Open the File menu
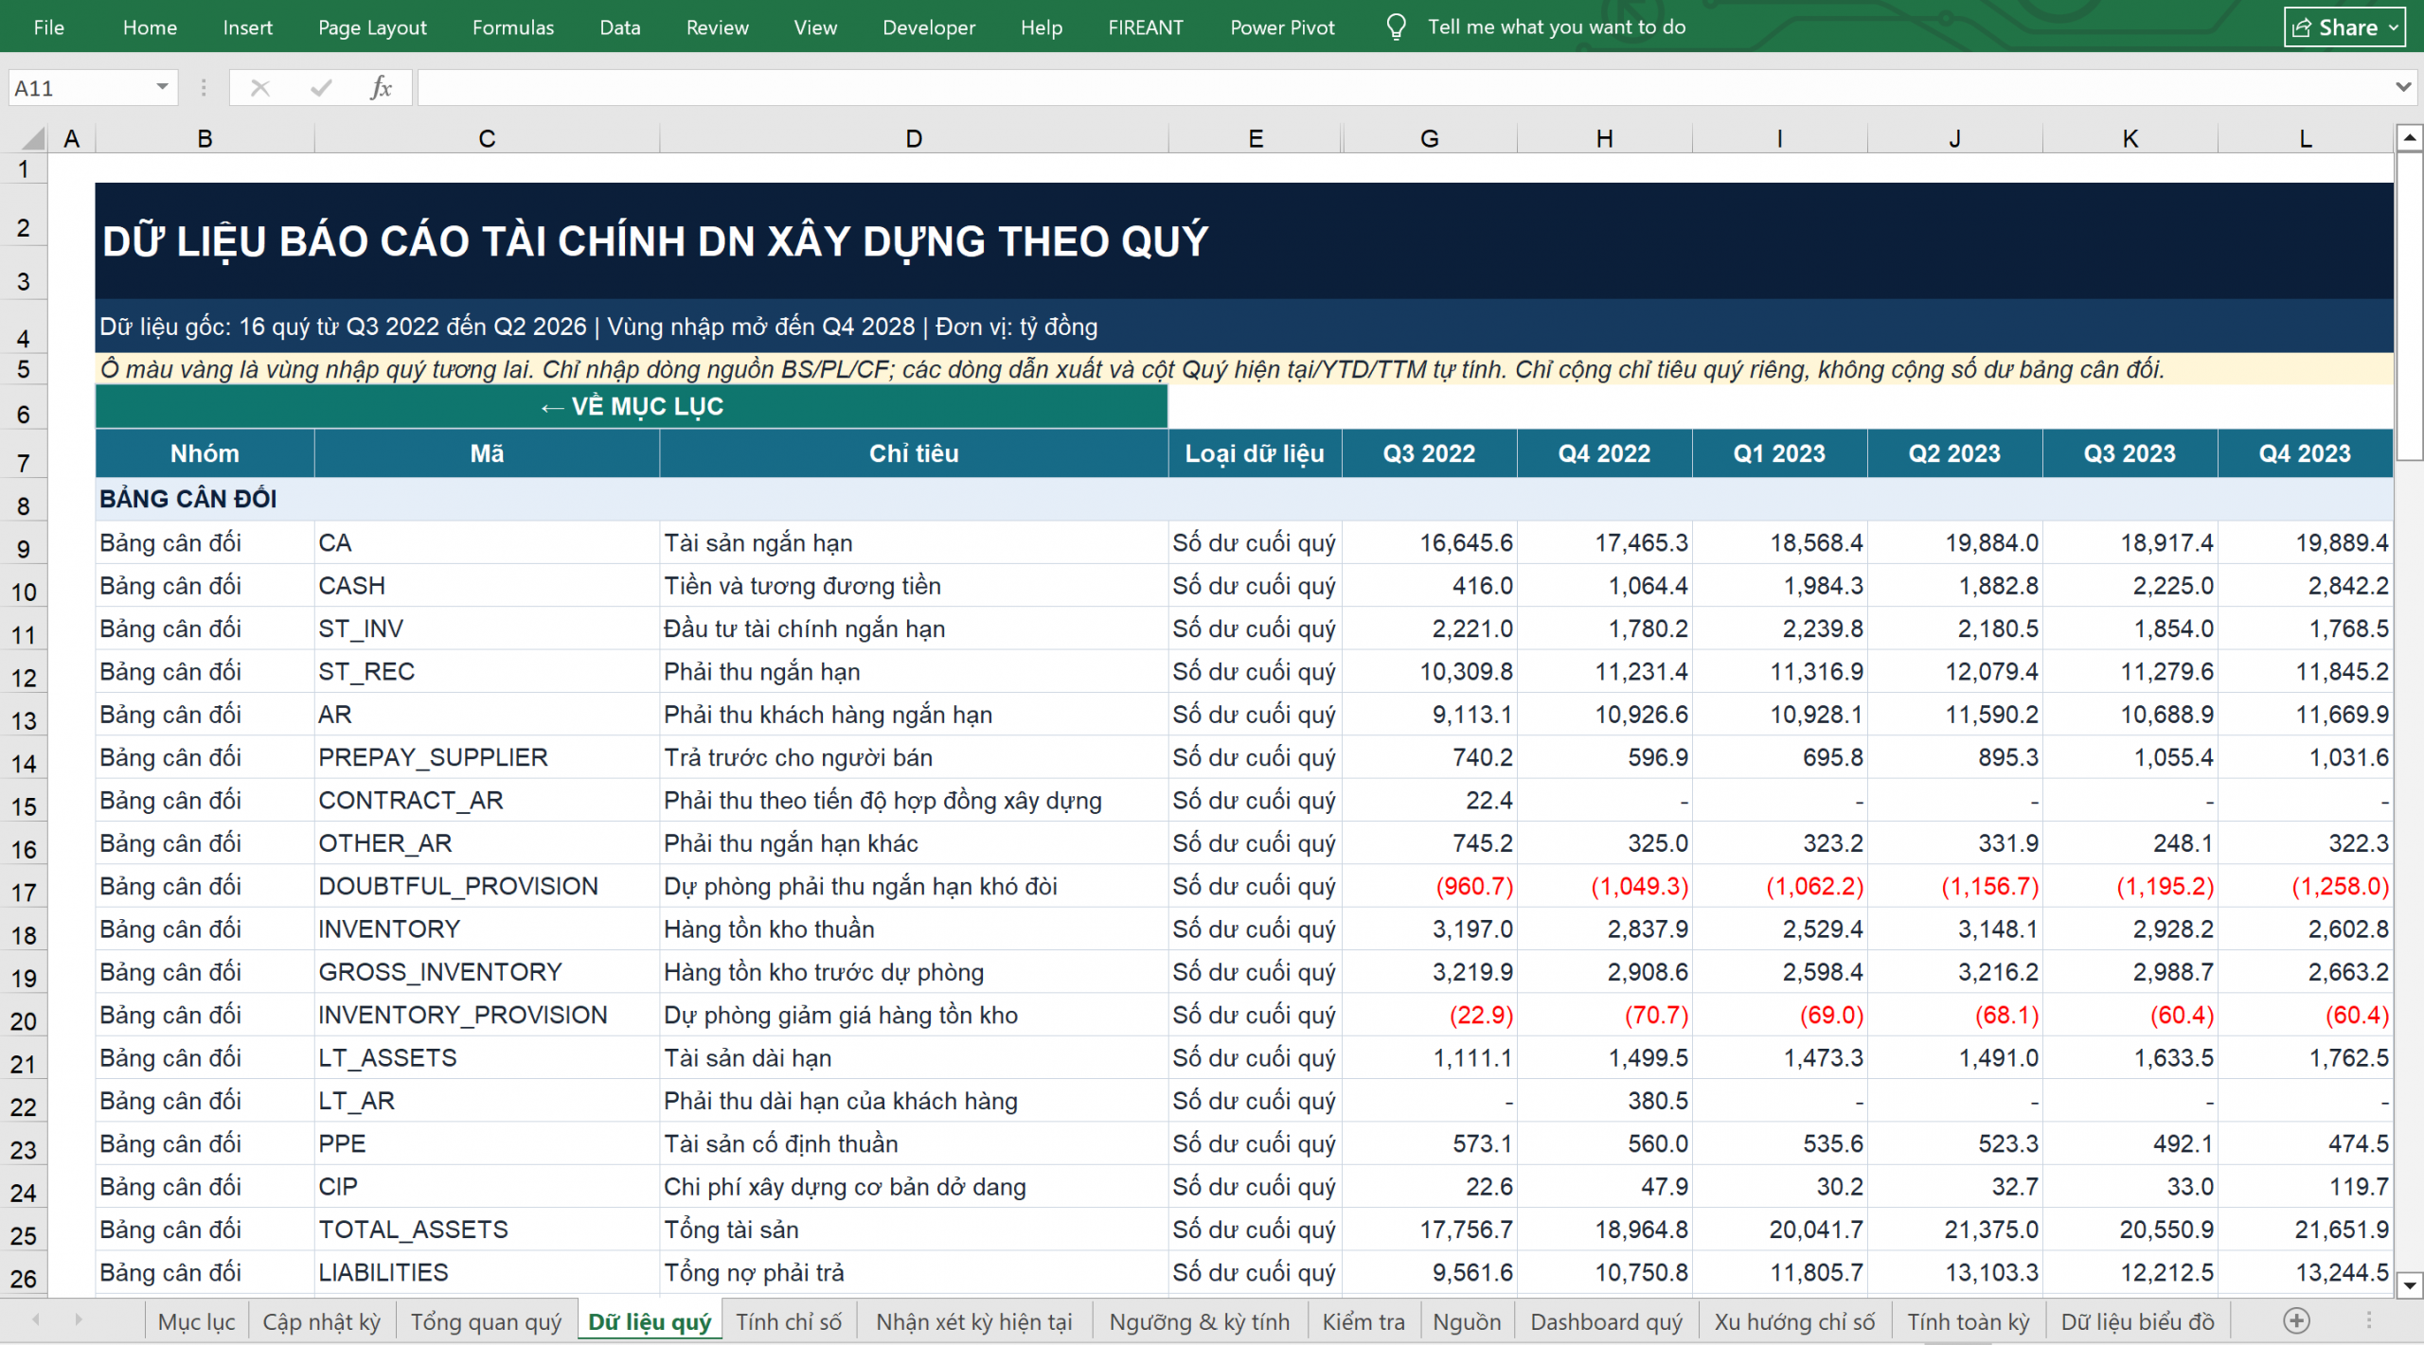This screenshot has height=1345, width=2424. point(48,27)
